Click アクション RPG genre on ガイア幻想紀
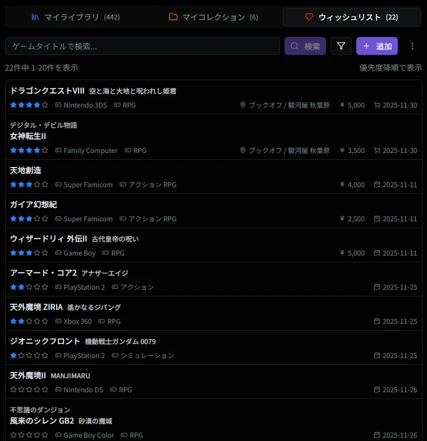 click(x=153, y=219)
